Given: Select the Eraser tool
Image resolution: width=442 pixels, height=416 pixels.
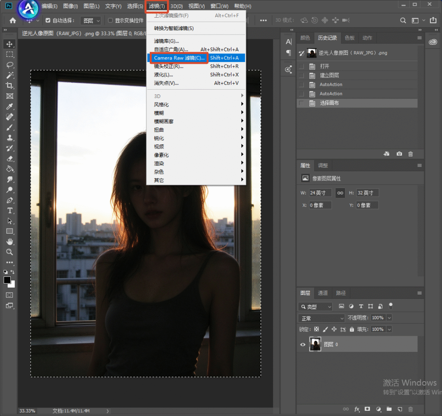Looking at the screenshot, I should (9, 159).
